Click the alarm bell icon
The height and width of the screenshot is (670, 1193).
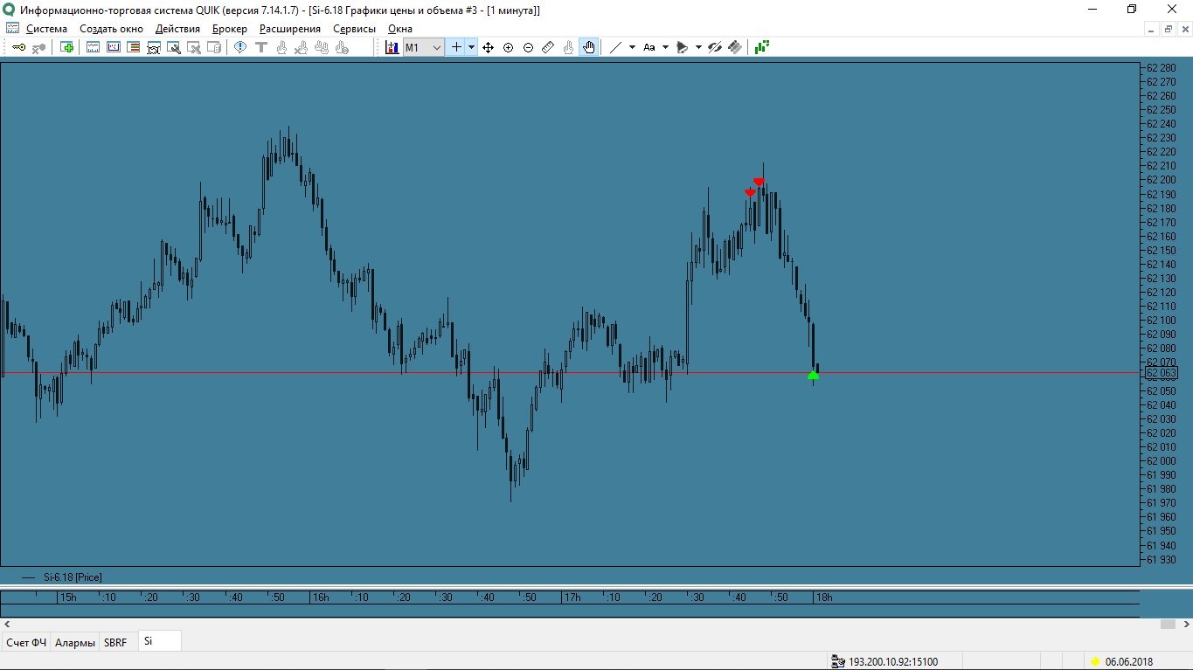pyautogui.click(x=683, y=47)
